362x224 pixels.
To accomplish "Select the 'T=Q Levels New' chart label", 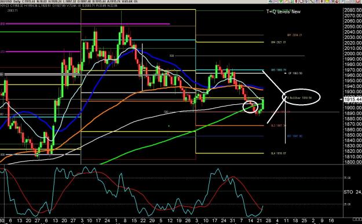I will tap(283, 12).
